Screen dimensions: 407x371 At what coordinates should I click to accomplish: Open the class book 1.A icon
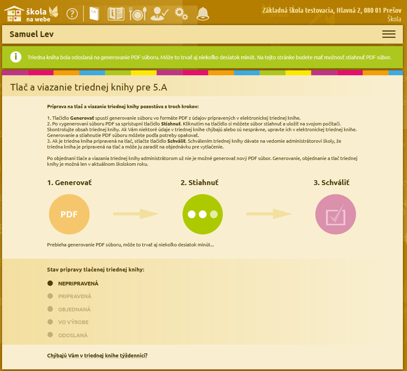pyautogui.click(x=94, y=14)
